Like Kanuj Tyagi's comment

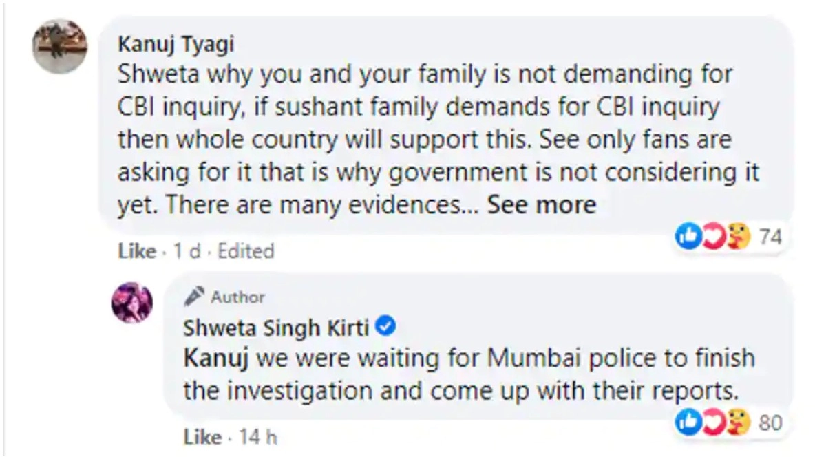(137, 252)
